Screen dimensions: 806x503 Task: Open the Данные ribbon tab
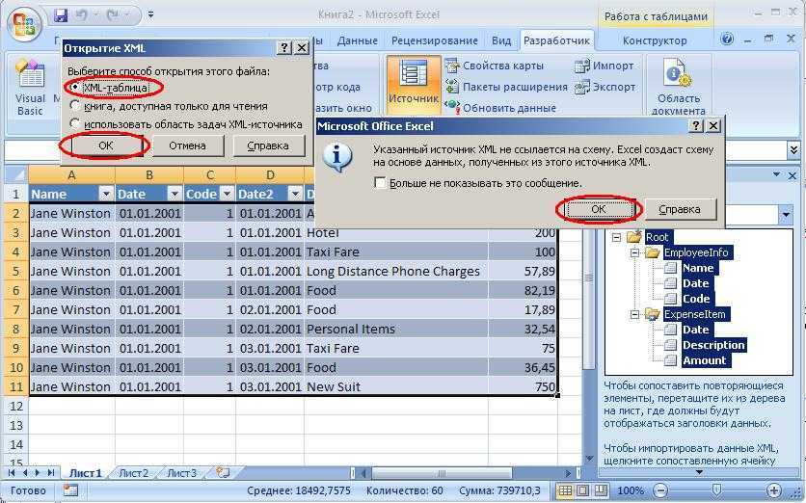click(x=358, y=40)
